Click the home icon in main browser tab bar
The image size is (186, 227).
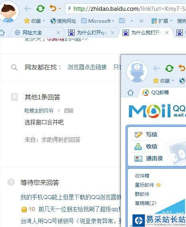coord(2,32)
